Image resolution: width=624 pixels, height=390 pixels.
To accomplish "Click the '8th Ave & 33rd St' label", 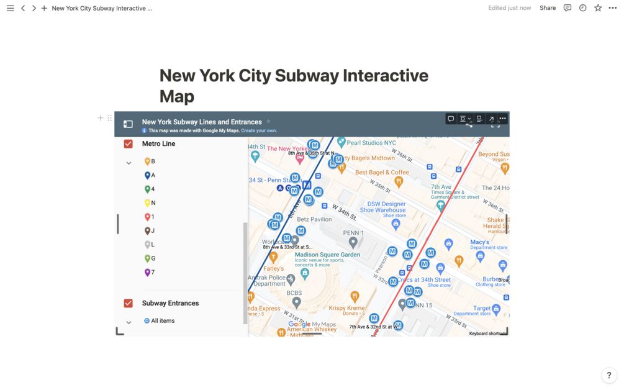I will click(x=287, y=247).
